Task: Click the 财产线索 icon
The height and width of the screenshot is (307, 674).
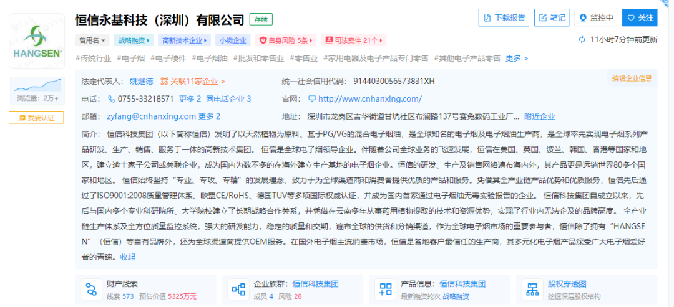Action: coord(90,289)
